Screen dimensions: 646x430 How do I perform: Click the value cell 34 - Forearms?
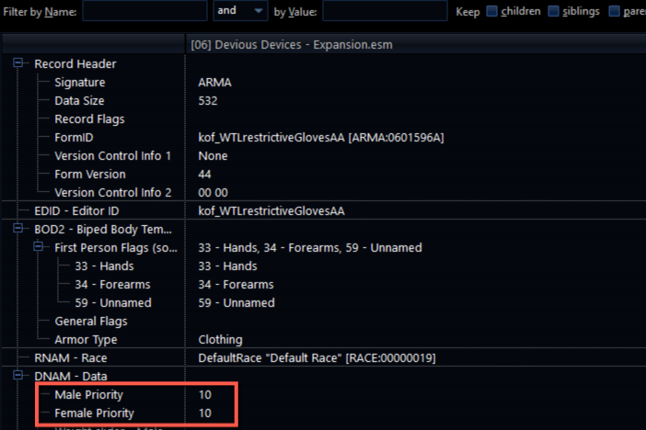click(236, 285)
